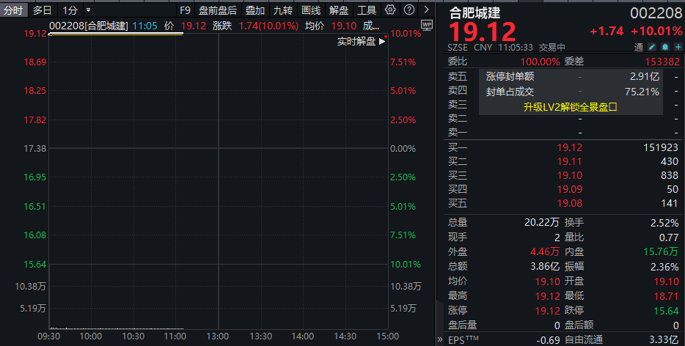Click the F9 toolbar button

coord(185,10)
